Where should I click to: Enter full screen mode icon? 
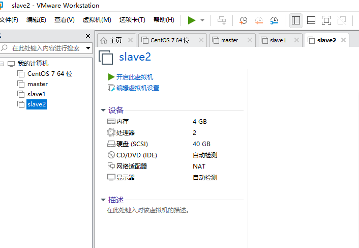[x=326, y=20]
